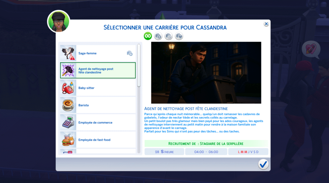Pick the Employée de fast-food career
Viewport: 329px width, 183px height.
pos(98,140)
